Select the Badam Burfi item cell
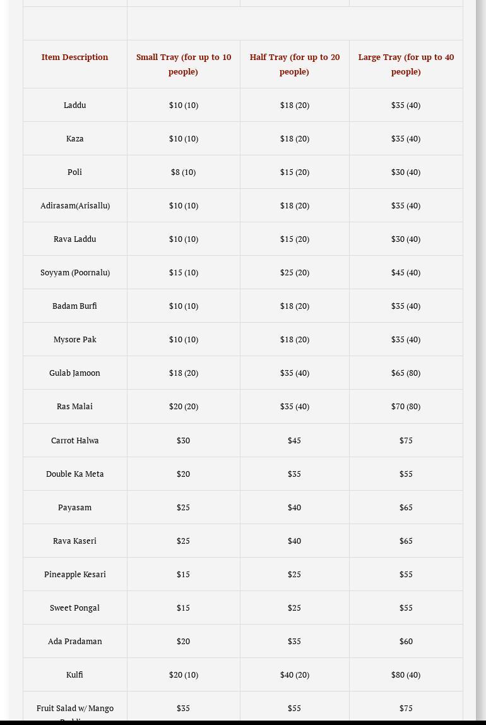The height and width of the screenshot is (725, 486). [74, 306]
